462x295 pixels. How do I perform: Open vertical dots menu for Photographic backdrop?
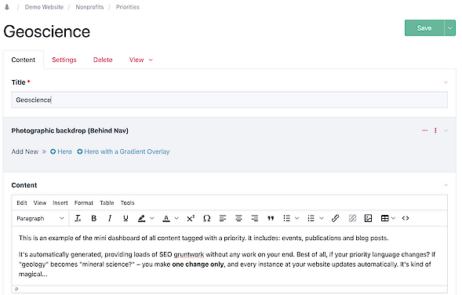[x=435, y=130]
